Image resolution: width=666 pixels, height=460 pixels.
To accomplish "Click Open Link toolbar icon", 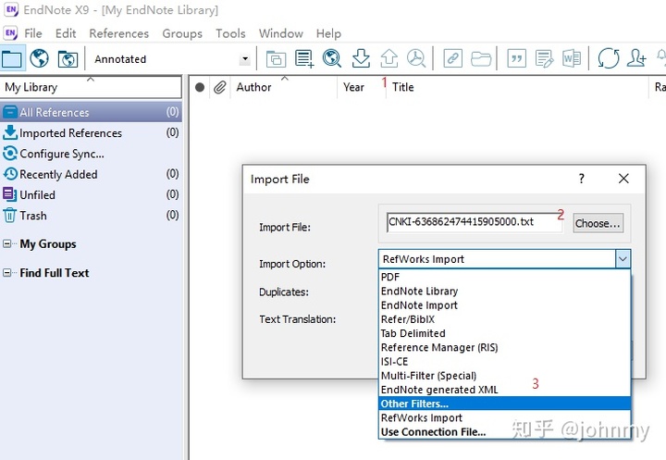I will point(452,58).
